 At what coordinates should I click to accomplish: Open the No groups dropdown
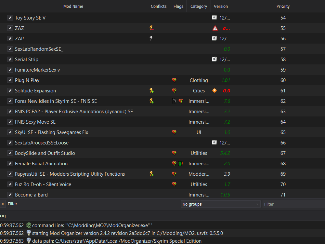220,204
